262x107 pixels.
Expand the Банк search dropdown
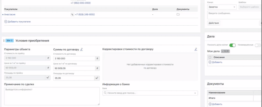pos(195,93)
